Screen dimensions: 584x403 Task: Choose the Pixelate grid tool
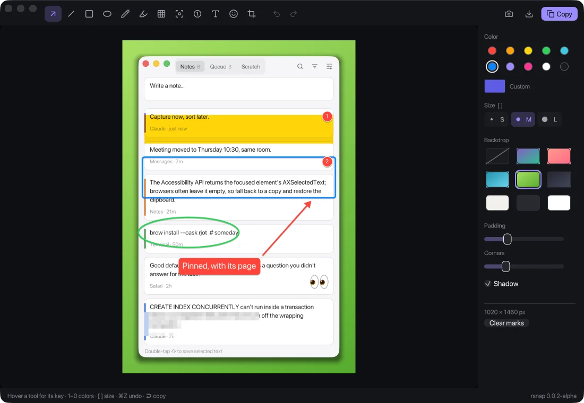pyautogui.click(x=161, y=14)
